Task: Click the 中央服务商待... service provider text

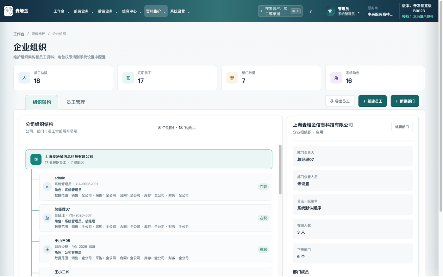Action: click(x=381, y=14)
